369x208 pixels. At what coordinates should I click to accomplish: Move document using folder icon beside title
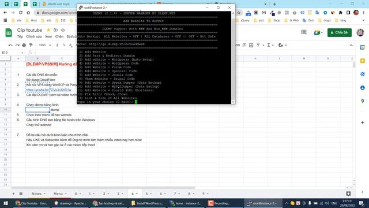point(55,30)
